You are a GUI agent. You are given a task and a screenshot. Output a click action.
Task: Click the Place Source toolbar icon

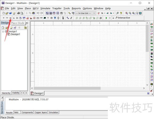[x=4, y=18]
